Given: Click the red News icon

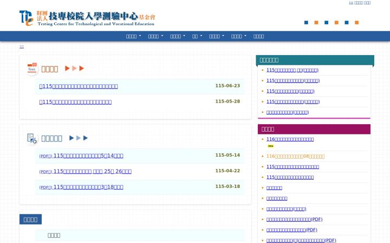Looking at the screenshot, I should (x=32, y=69).
